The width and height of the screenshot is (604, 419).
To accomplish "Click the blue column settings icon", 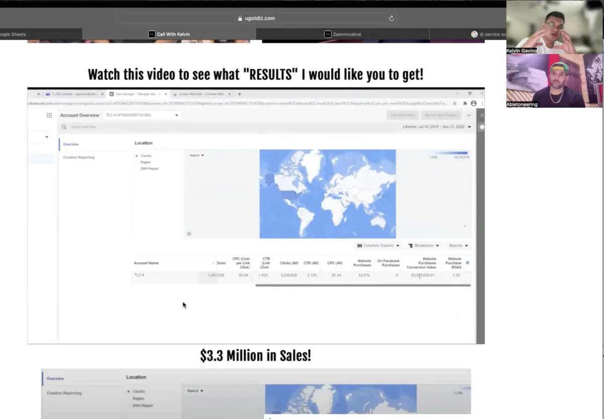I will pos(468,263).
